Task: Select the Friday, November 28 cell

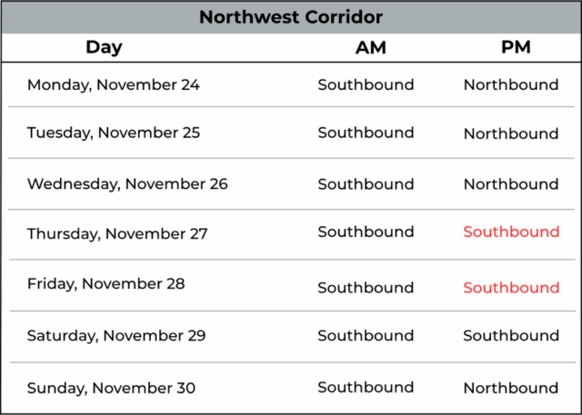Action: (x=106, y=283)
